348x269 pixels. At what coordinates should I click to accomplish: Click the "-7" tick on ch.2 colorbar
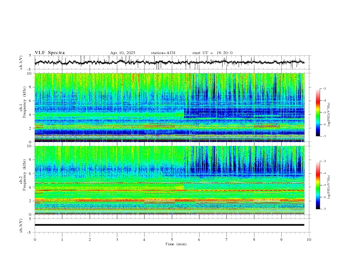[x=324, y=209]
